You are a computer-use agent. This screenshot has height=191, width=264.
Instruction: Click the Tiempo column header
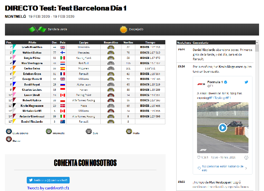pos(150,42)
